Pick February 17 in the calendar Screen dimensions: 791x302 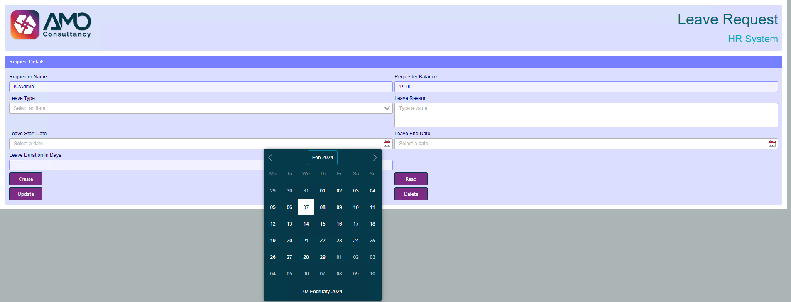356,224
